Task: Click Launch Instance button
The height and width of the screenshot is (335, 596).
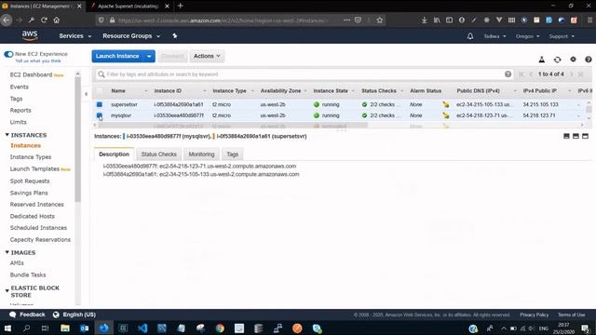Action: [117, 56]
